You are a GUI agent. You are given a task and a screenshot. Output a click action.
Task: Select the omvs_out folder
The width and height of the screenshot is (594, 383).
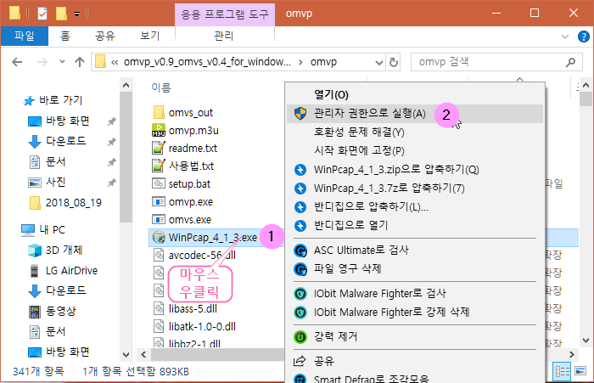pos(191,113)
